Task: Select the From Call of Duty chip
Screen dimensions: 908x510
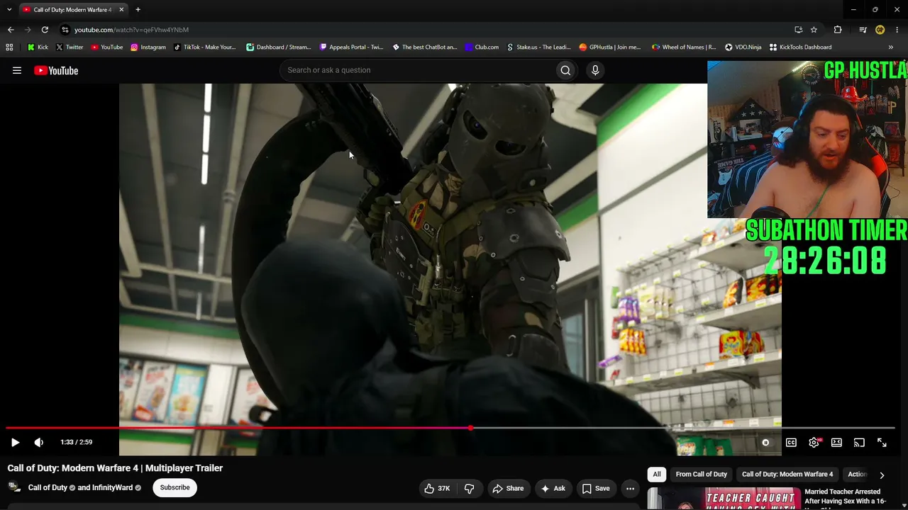Action: (x=701, y=475)
